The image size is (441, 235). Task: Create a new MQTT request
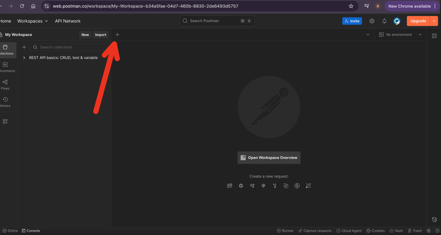tap(308, 186)
